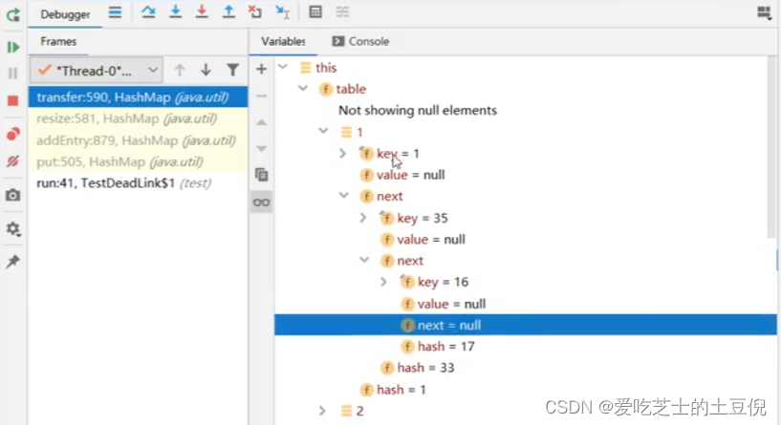Collapse the 'this' node
Viewport: 781px width, 425px height.
283,67
